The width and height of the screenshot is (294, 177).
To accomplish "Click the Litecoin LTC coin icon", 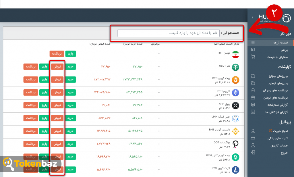I will pyautogui.click(x=235, y=170).
